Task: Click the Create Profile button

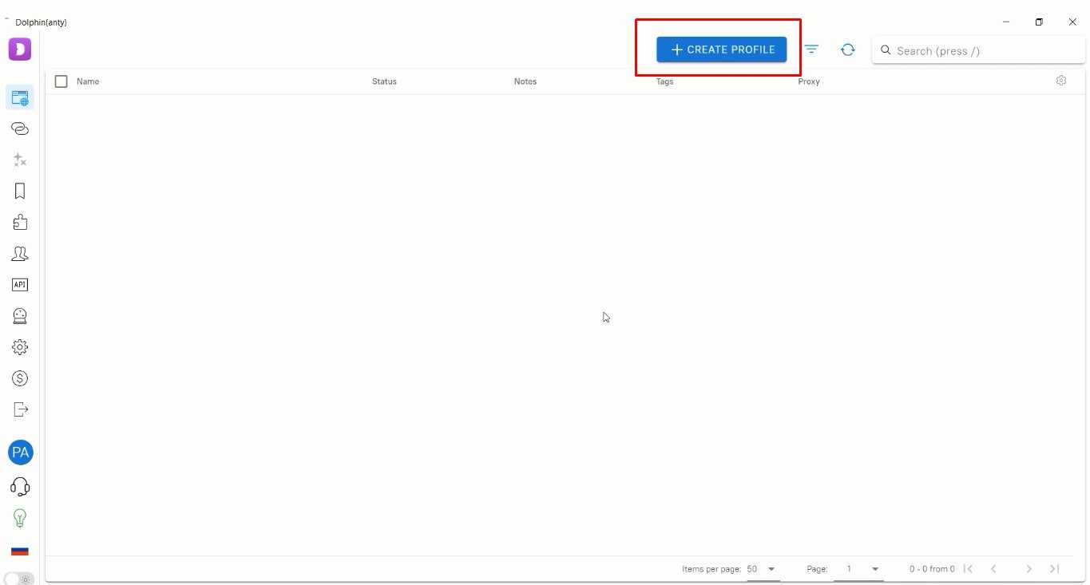Action: pos(721,49)
